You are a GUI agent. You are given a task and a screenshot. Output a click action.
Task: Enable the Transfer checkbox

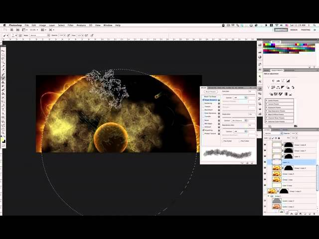tap(203, 117)
